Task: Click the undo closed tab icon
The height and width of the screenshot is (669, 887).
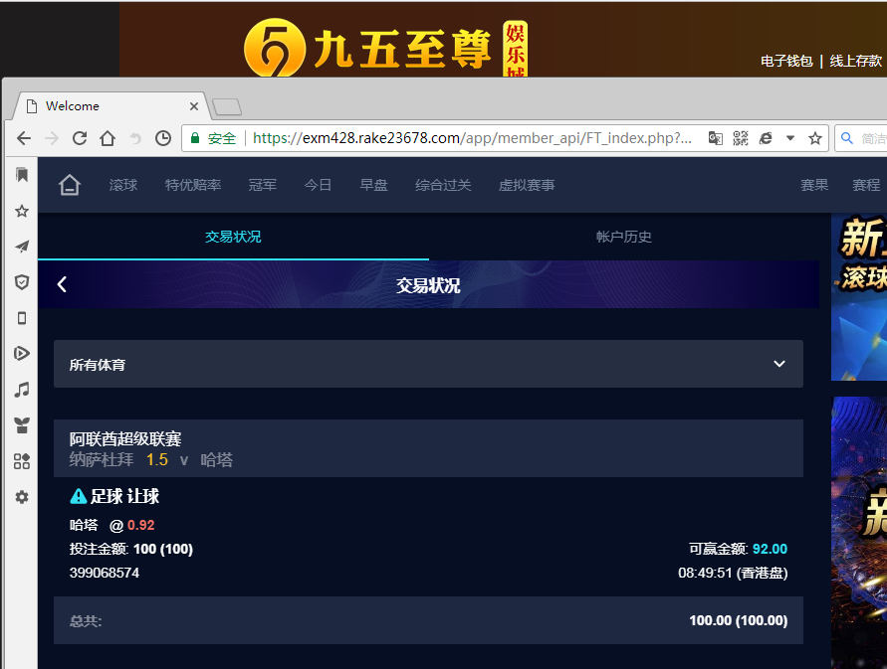Action: point(135,138)
